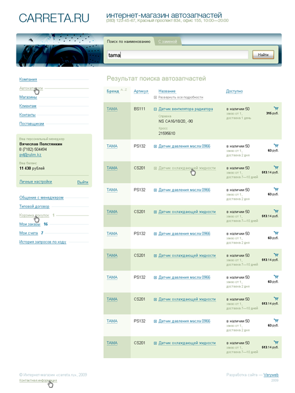The height and width of the screenshot is (393, 295).
Task: Open the 'Магазины' menu item
Action: pos(28,97)
